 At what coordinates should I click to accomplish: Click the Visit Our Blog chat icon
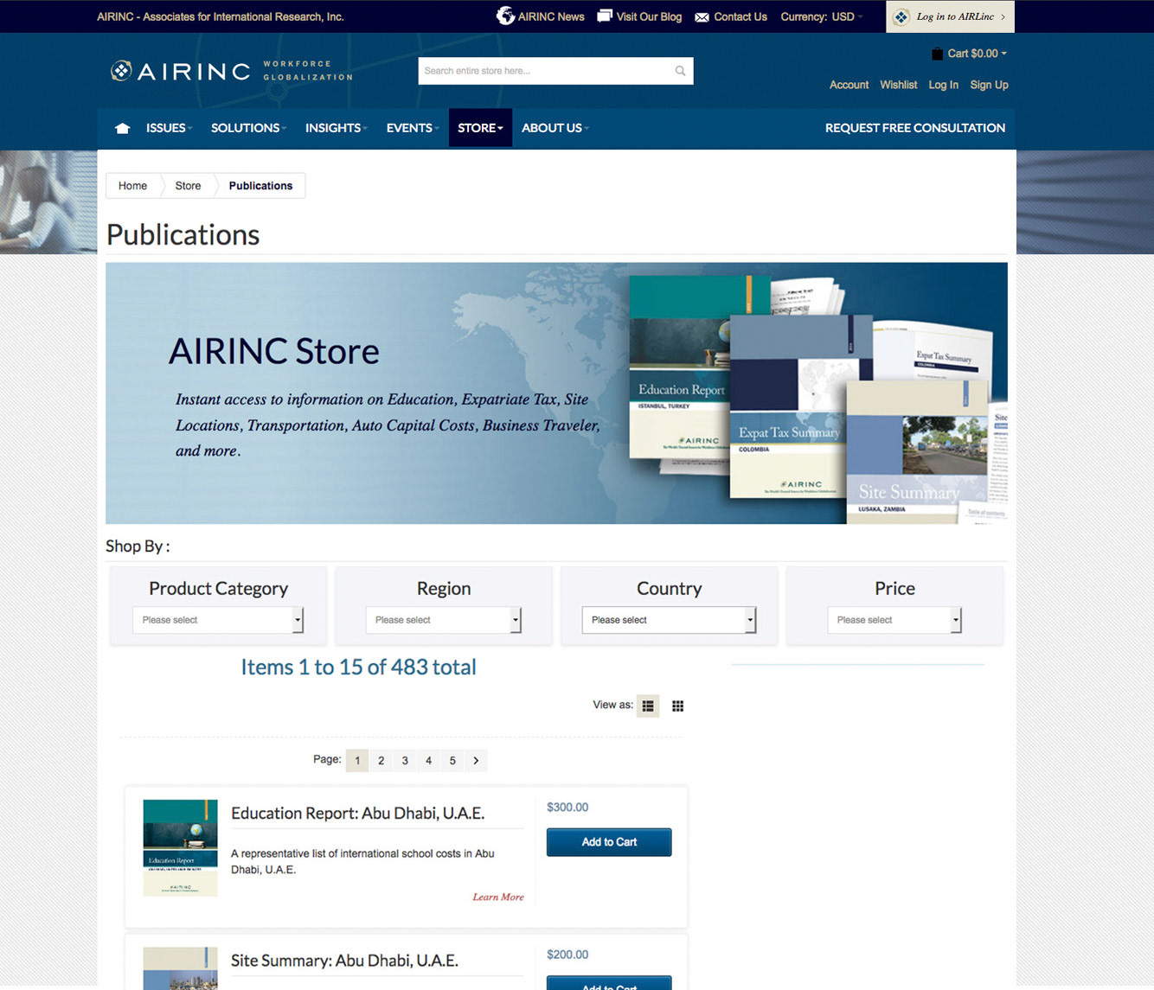(605, 16)
